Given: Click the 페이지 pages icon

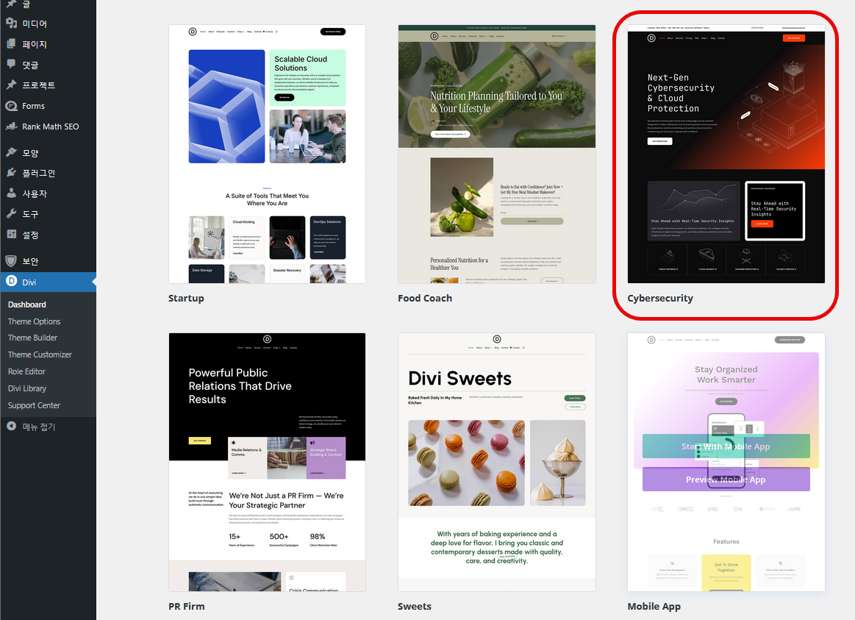Looking at the screenshot, I should pos(12,43).
